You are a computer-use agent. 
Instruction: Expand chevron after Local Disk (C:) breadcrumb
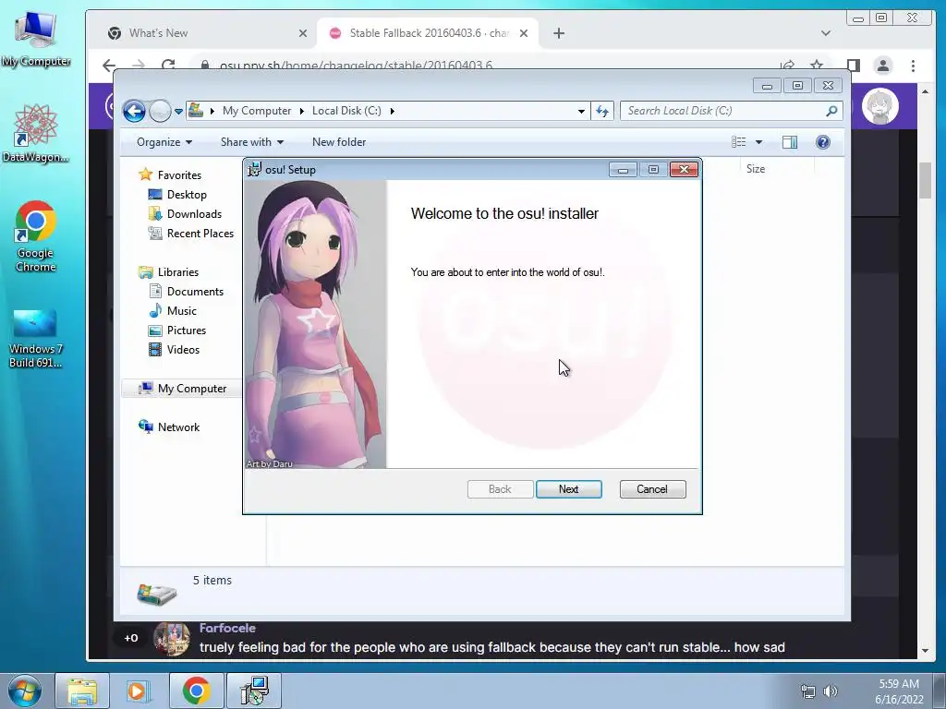[392, 111]
